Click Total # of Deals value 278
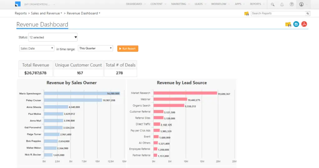 [119, 73]
